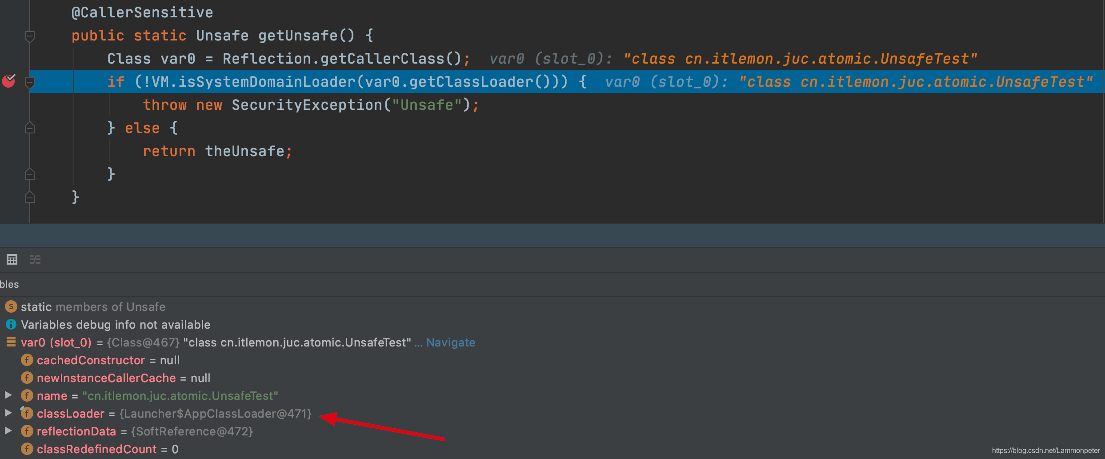The image size is (1105, 459).
Task: Click the reflectionData field icon
Action: coord(27,431)
